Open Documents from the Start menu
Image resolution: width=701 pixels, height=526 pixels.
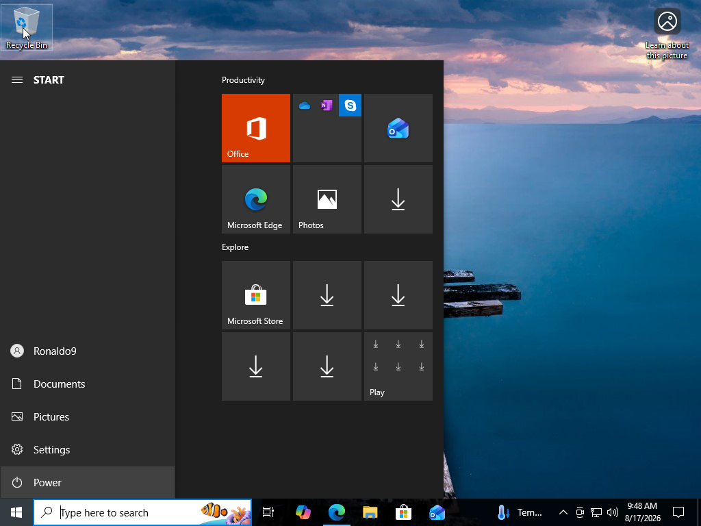click(88, 384)
